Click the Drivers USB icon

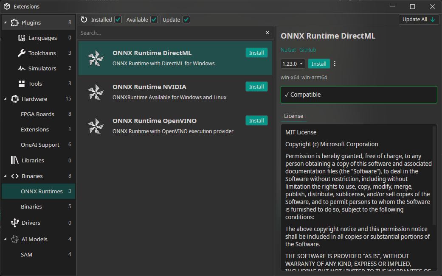(15, 223)
